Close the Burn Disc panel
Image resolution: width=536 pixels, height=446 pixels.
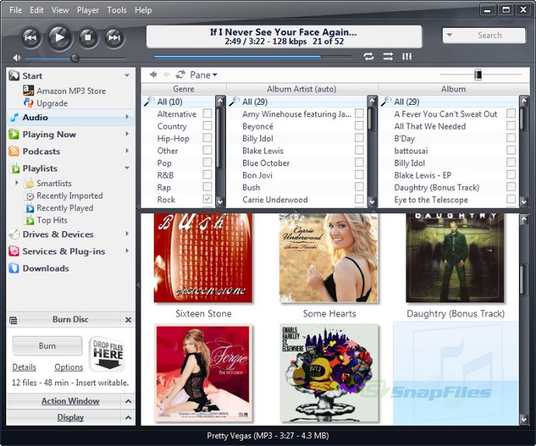point(128,320)
